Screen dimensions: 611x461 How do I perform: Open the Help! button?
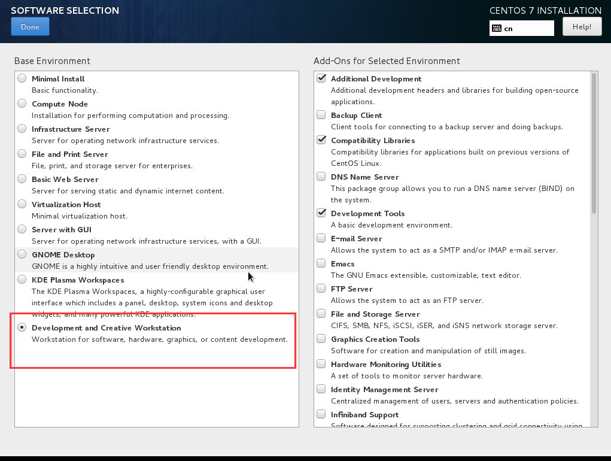coord(582,26)
